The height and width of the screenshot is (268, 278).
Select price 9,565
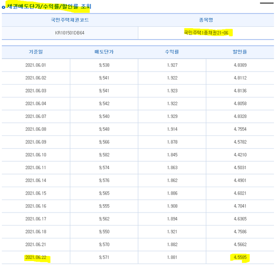pyautogui.click(x=104, y=193)
